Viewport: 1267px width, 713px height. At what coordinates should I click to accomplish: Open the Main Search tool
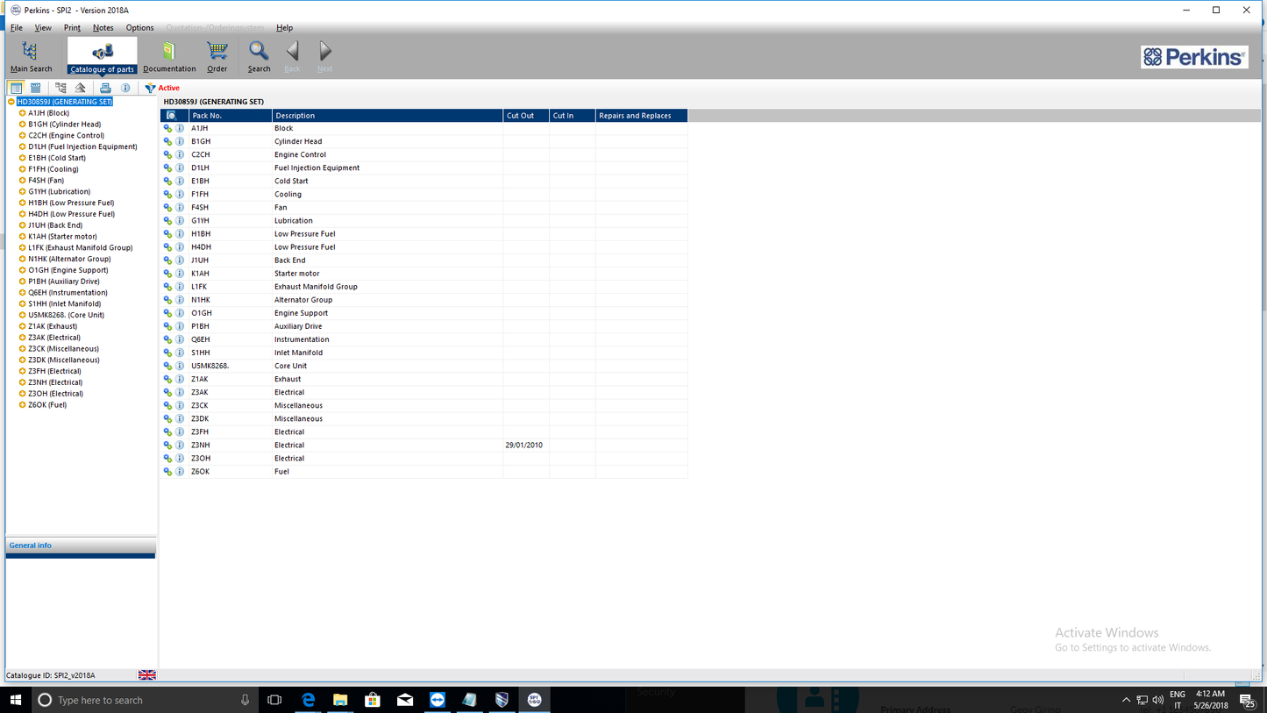[31, 56]
